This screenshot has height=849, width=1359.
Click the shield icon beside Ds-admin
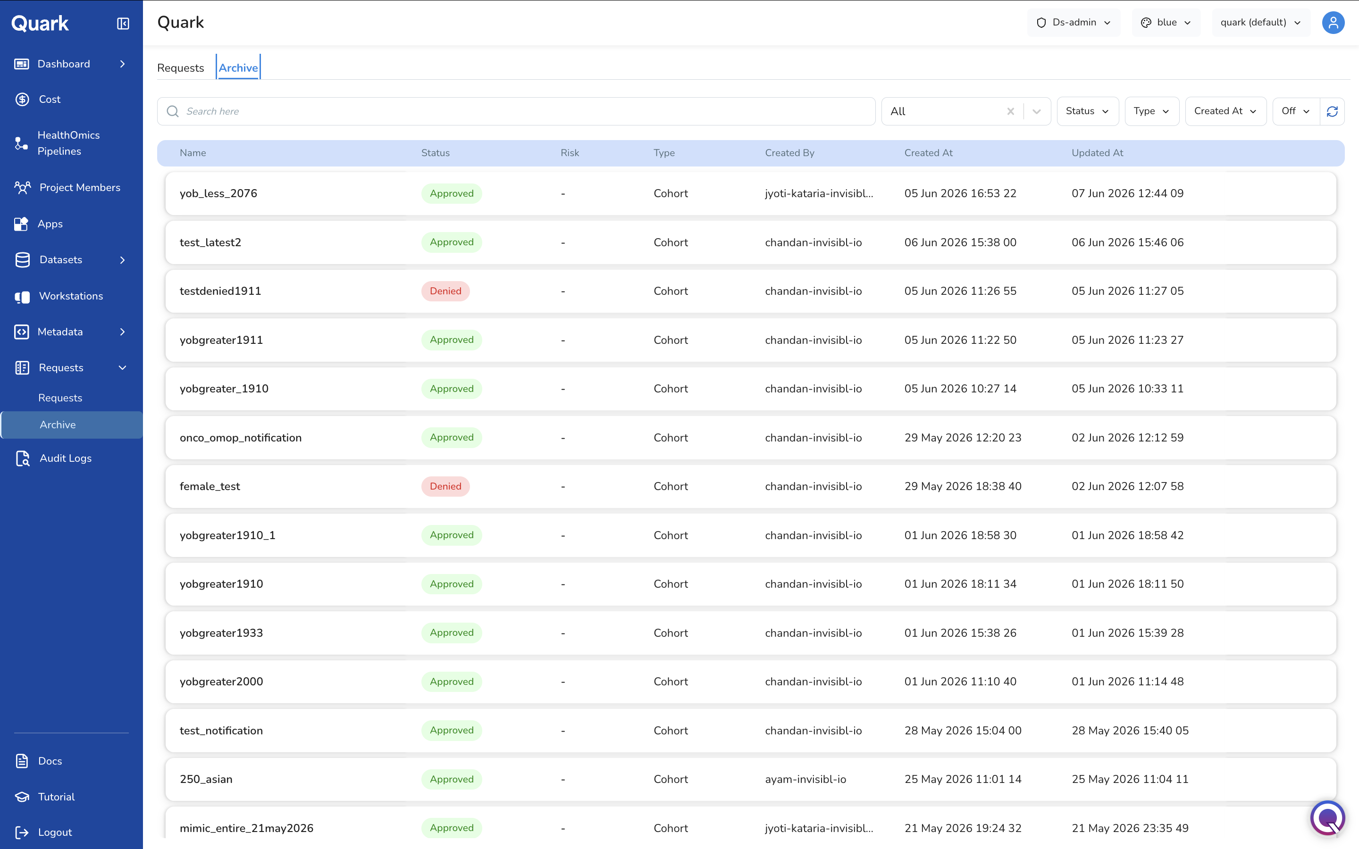(1041, 23)
